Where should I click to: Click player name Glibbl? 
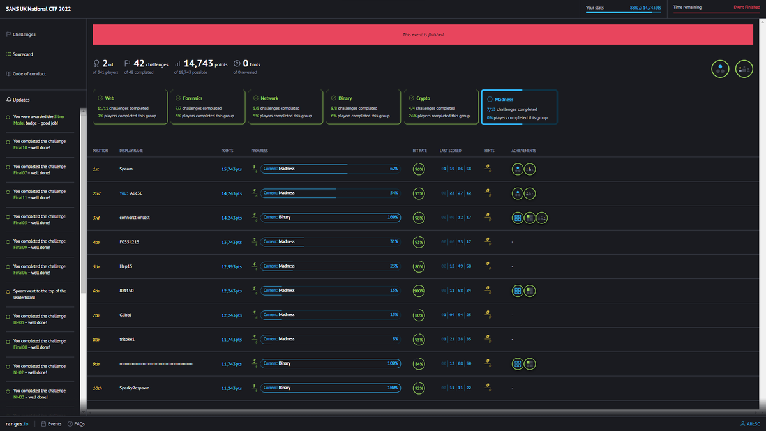(x=125, y=315)
